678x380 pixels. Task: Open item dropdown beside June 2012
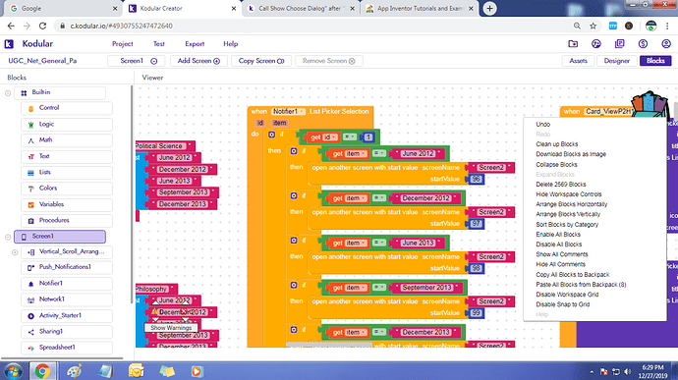(x=357, y=154)
